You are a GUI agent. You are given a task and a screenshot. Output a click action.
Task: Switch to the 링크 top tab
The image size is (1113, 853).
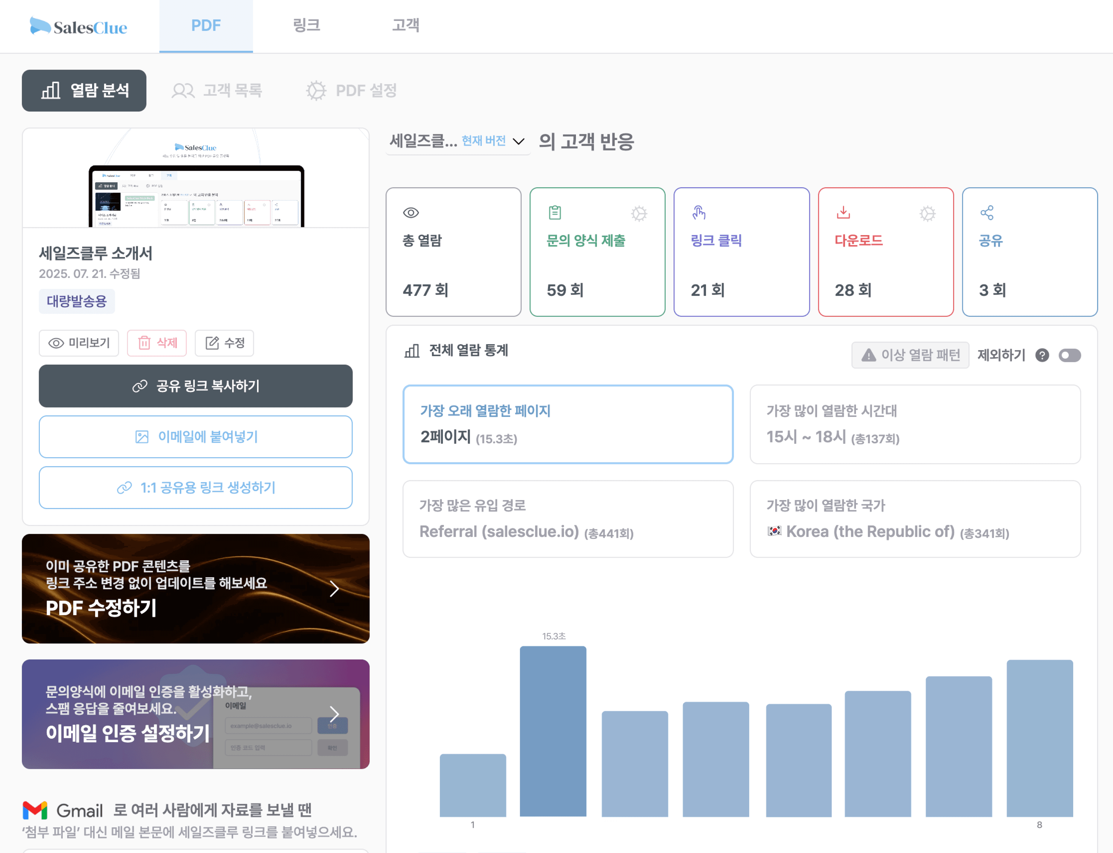click(306, 25)
